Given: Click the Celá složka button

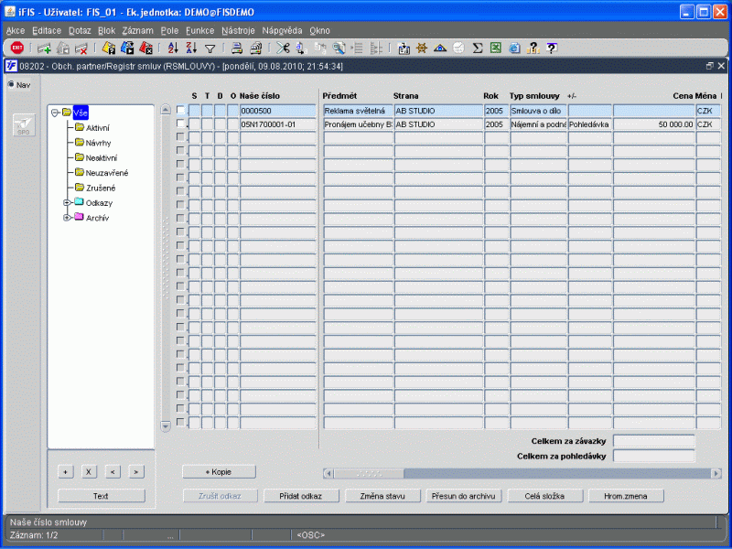Looking at the screenshot, I should pyautogui.click(x=544, y=496).
